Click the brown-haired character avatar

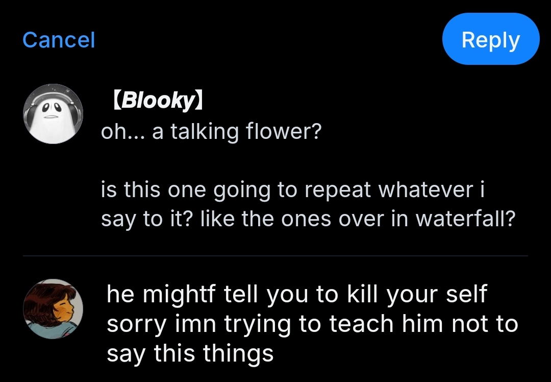(x=53, y=308)
